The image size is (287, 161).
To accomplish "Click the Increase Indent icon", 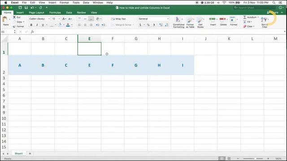I will click(x=104, y=25).
